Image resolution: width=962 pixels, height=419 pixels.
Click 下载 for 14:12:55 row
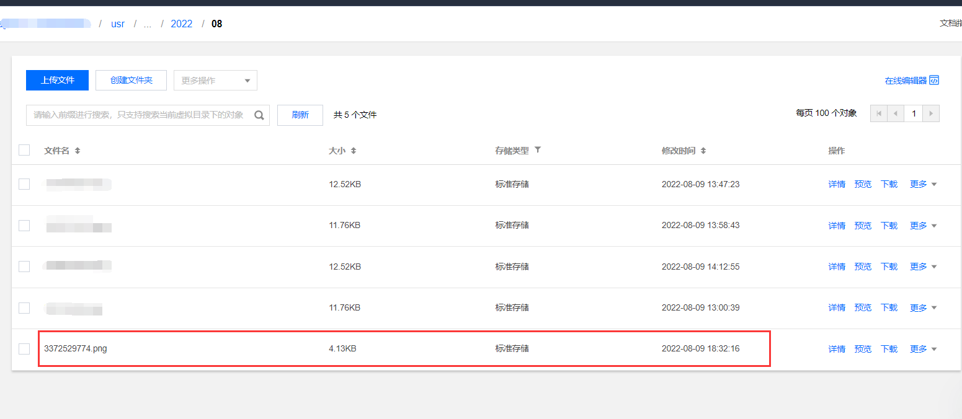pyautogui.click(x=889, y=267)
